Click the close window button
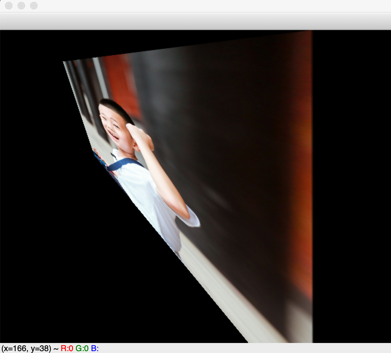391x353 pixels. pos(9,6)
